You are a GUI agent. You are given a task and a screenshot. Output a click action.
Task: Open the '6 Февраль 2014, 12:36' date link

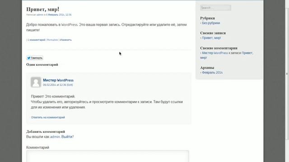point(59,15)
